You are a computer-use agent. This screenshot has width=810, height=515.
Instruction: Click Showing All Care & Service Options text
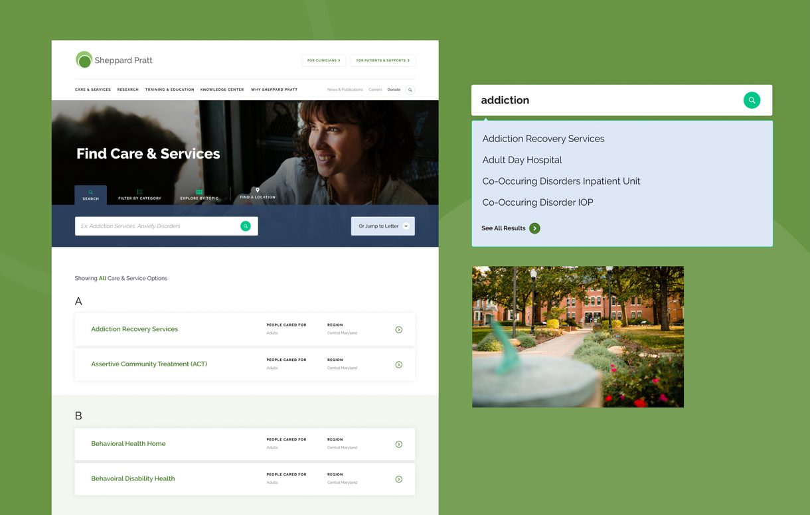pyautogui.click(x=121, y=279)
